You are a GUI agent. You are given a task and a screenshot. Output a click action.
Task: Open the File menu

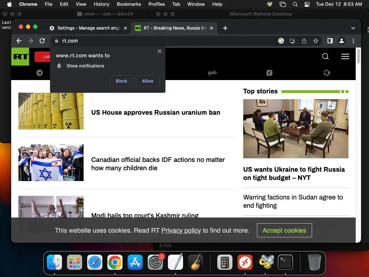(x=49, y=4)
